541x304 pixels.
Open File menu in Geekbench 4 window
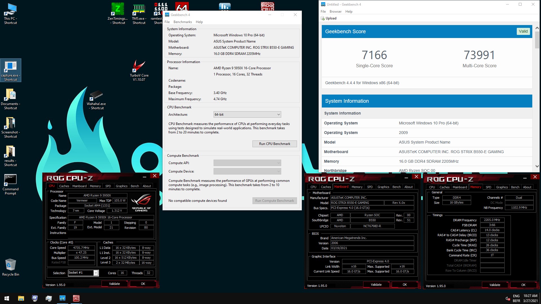point(167,22)
